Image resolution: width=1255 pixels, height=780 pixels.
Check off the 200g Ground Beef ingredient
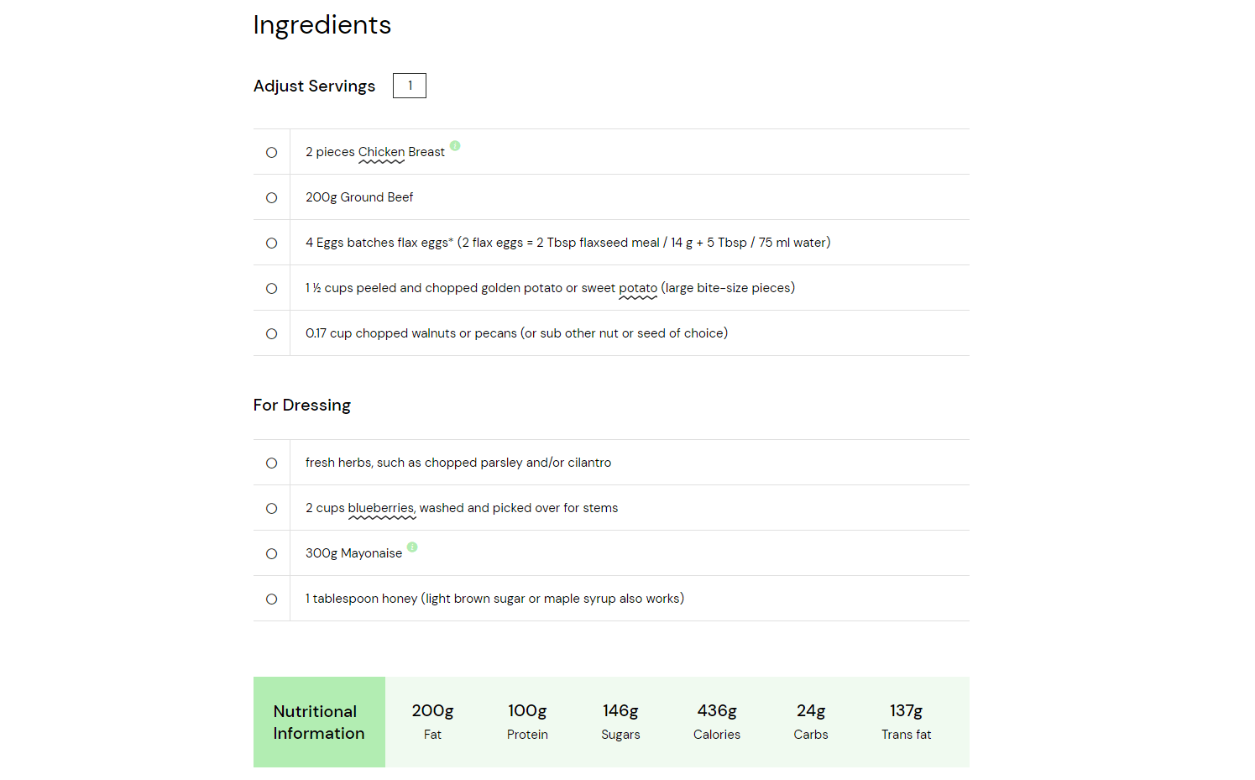pyautogui.click(x=271, y=197)
